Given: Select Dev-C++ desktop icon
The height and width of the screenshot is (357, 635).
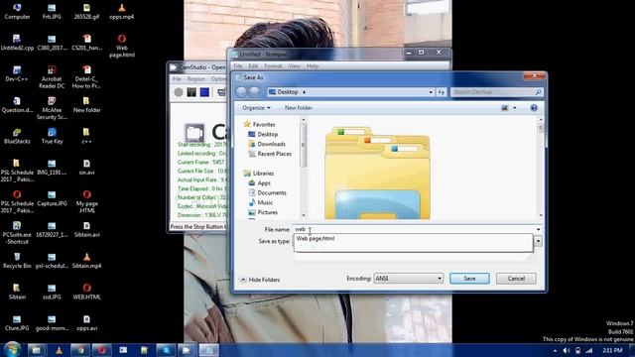Looking at the screenshot, I should [x=17, y=73].
